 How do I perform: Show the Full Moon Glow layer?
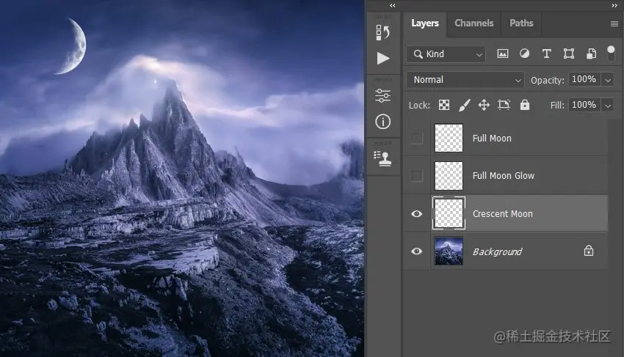pyautogui.click(x=417, y=176)
